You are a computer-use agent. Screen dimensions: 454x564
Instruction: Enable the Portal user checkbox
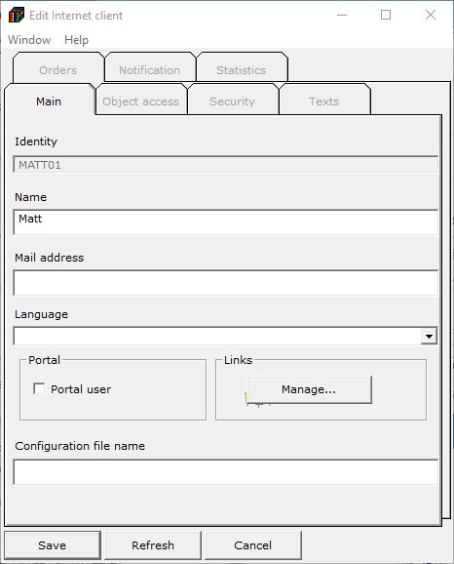39,388
